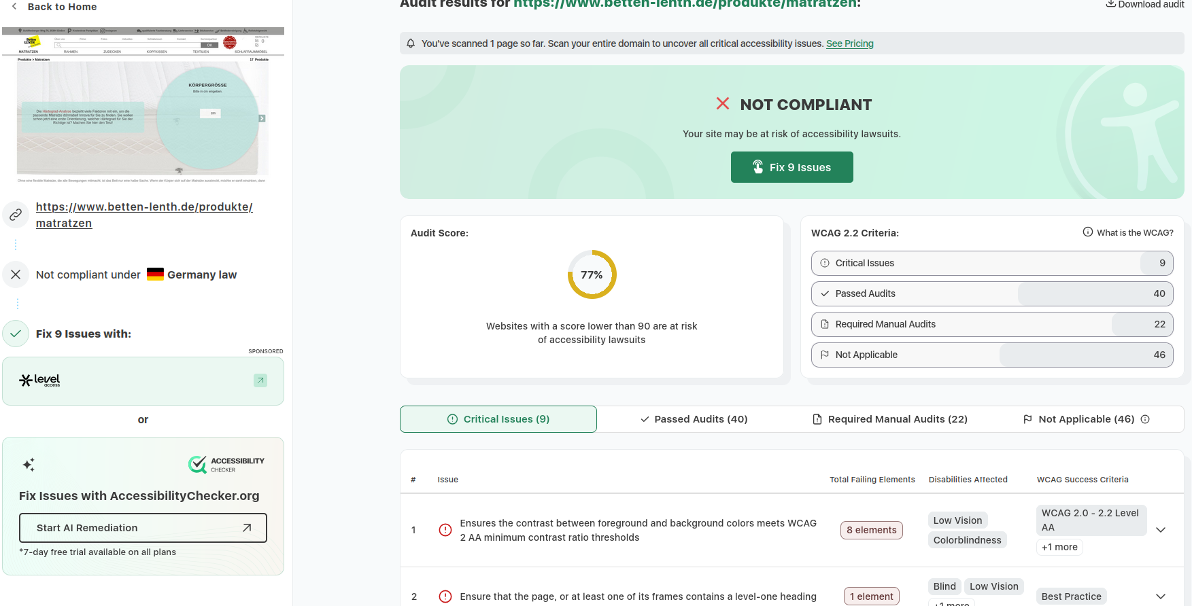
Task: Open the Level Access external link arrow
Action: [x=260, y=380]
